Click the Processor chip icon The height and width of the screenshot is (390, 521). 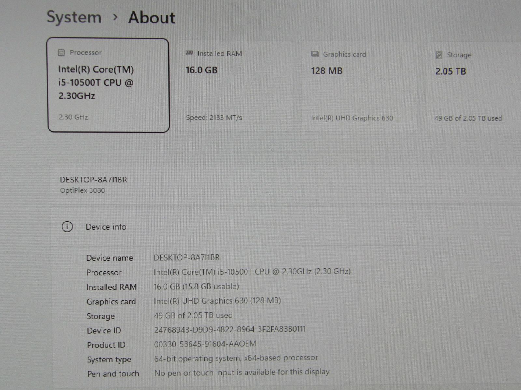point(61,52)
